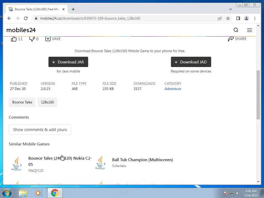This screenshot has height=198, width=264.
Task: Show comments & add yours
Action: (40, 129)
